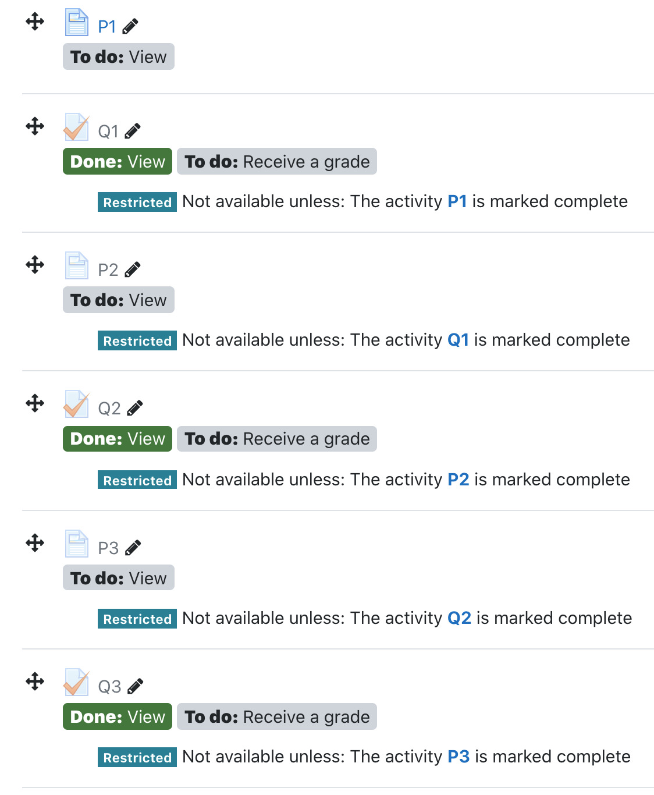The image size is (654, 795).
Task: Follow the Q2 link in P3's restriction
Action: tap(460, 618)
